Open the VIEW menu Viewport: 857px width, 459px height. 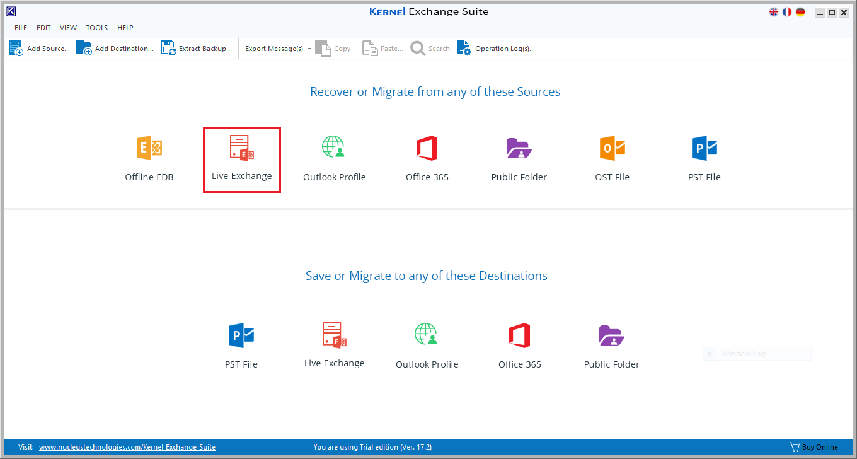[x=68, y=28]
